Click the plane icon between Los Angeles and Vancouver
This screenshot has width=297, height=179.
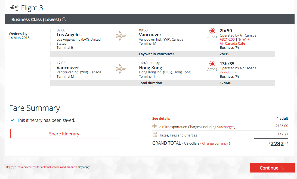pyautogui.click(x=121, y=36)
